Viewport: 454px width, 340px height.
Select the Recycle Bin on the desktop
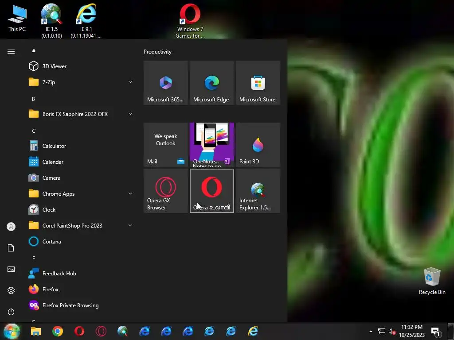tap(432, 281)
